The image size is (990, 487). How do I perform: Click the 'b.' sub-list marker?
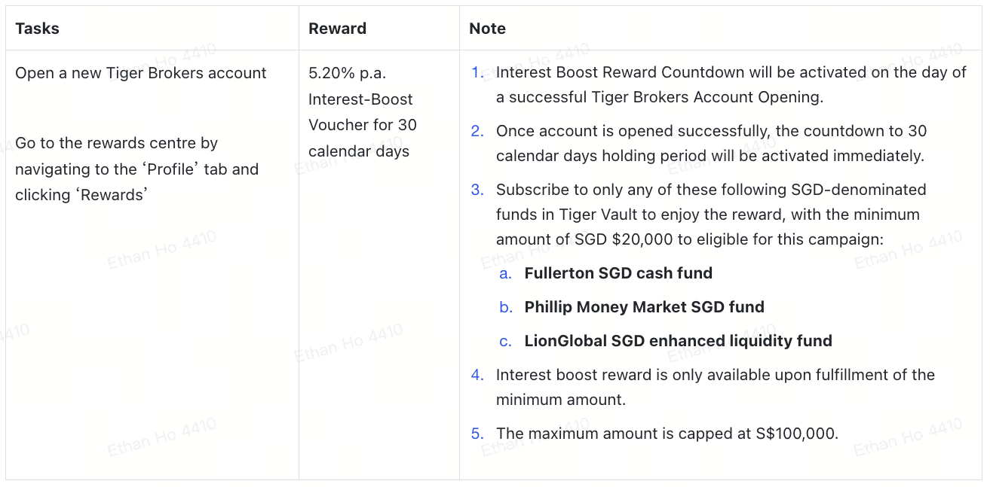coord(505,307)
